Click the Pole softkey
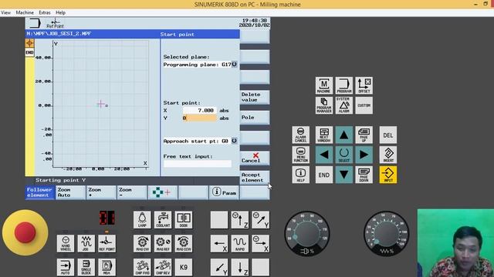Image resolution: width=494 pixels, height=277 pixels. pyautogui.click(x=255, y=118)
